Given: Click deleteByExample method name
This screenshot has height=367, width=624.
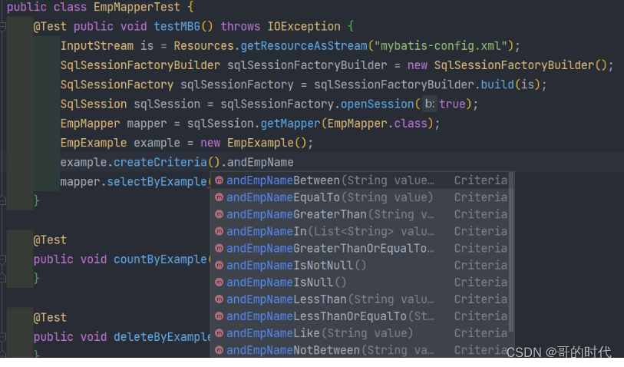Looking at the screenshot, I should (x=162, y=337).
